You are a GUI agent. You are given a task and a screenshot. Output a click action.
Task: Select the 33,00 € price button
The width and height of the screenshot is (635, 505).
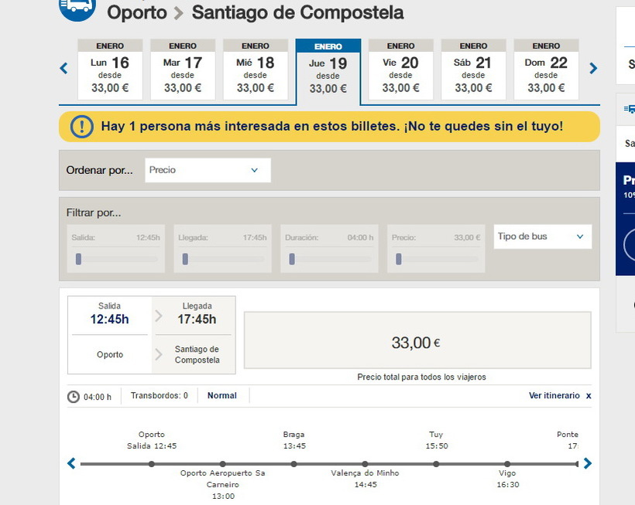click(x=417, y=343)
